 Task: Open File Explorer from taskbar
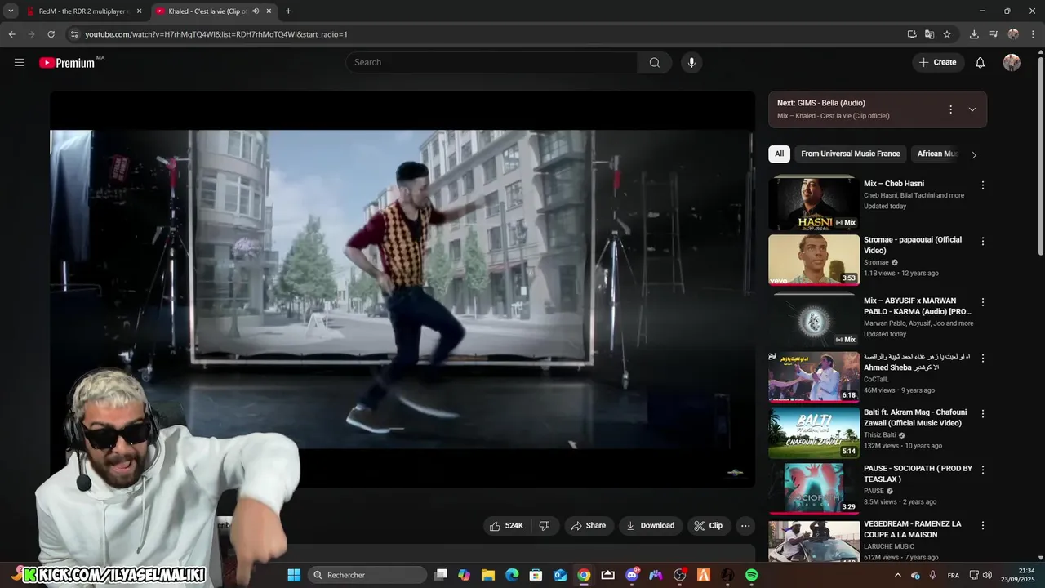click(x=488, y=575)
